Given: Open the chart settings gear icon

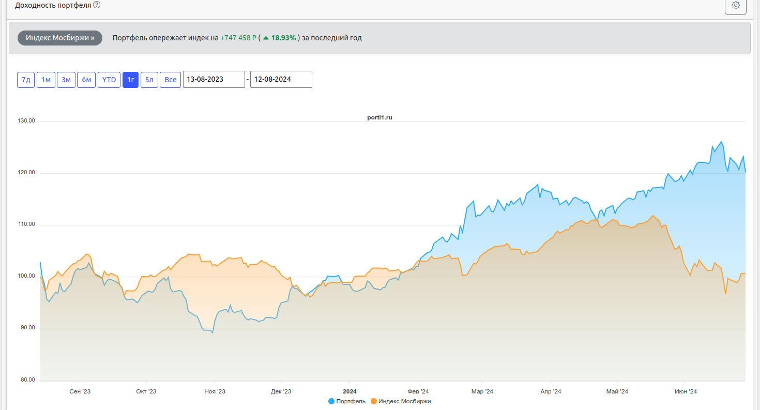Looking at the screenshot, I should 736,6.
